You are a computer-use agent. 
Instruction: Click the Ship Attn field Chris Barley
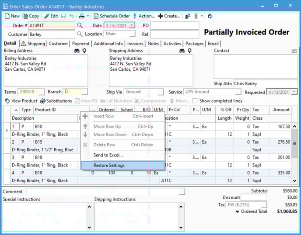click(265, 83)
